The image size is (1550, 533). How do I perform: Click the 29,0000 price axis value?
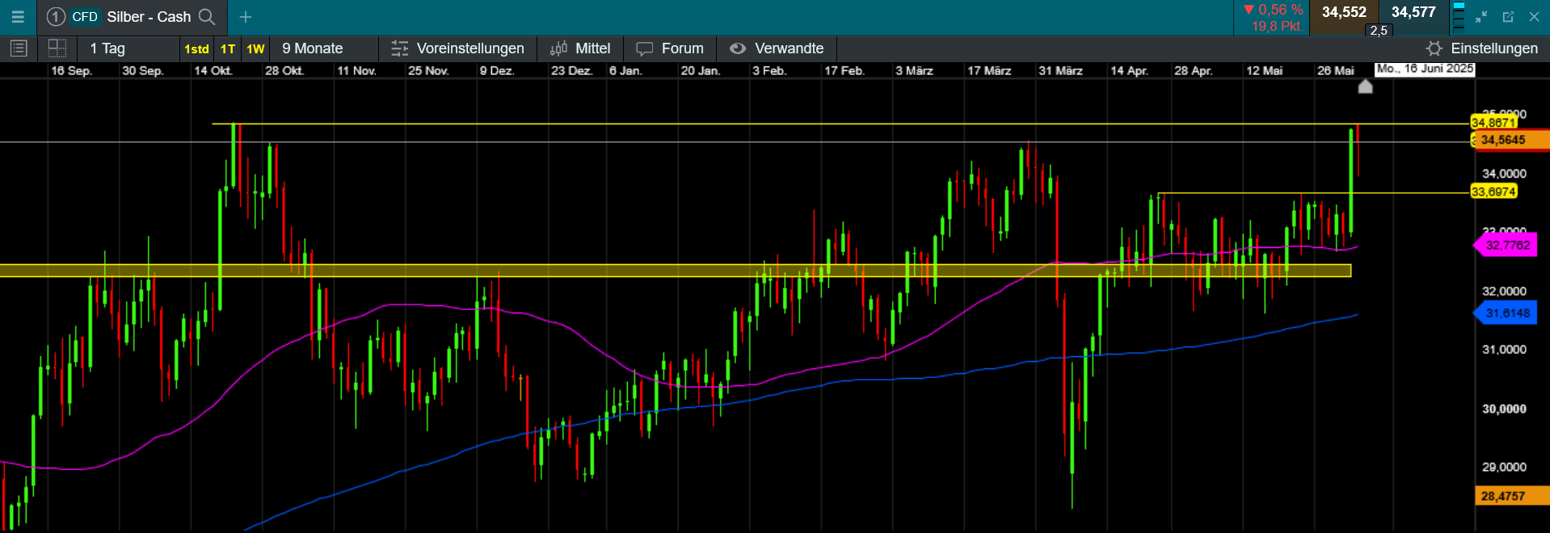coord(1504,467)
